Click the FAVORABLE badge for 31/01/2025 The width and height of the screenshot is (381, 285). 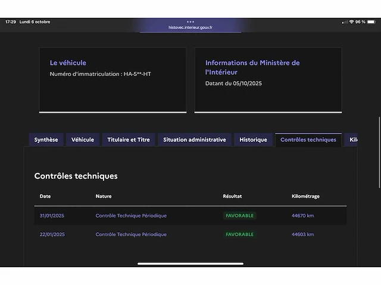(240, 216)
